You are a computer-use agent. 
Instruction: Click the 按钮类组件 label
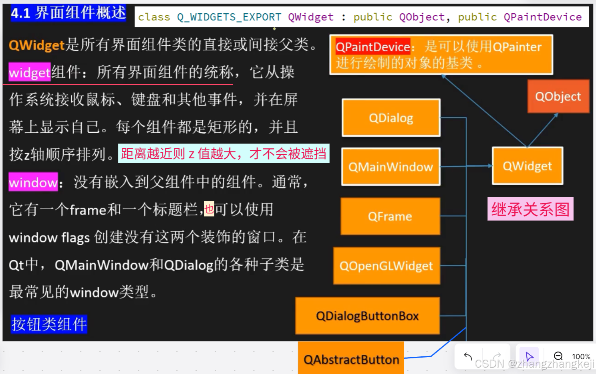coord(49,325)
